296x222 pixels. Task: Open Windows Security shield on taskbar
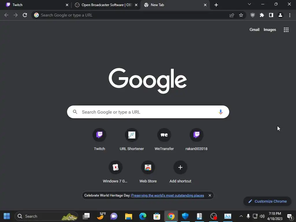coord(185,216)
